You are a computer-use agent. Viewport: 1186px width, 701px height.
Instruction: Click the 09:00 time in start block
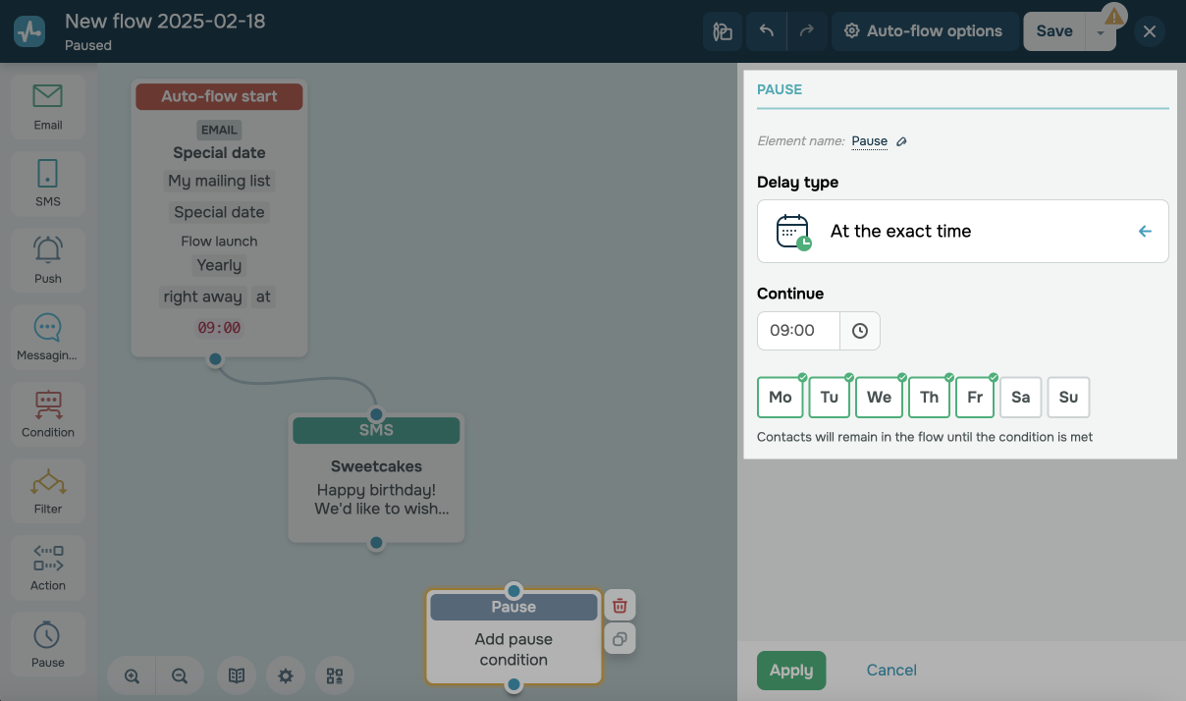(219, 328)
